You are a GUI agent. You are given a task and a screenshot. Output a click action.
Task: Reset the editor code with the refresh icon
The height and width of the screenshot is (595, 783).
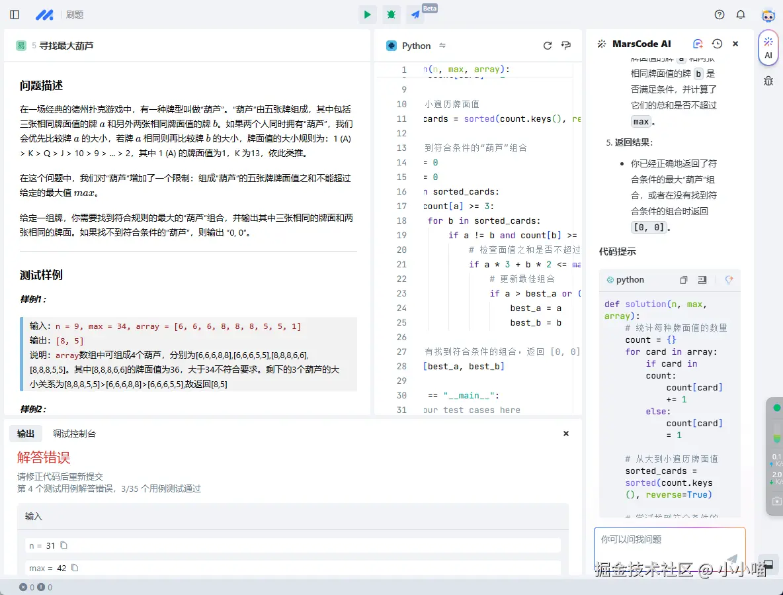click(x=548, y=45)
